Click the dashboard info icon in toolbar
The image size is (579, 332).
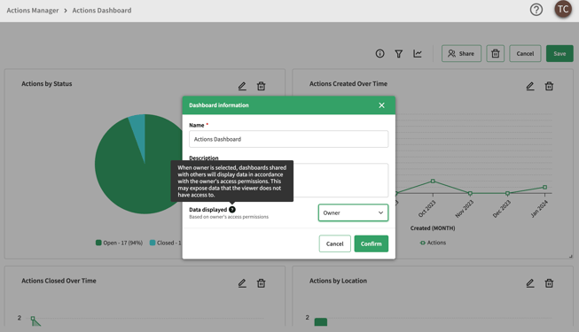tap(379, 53)
